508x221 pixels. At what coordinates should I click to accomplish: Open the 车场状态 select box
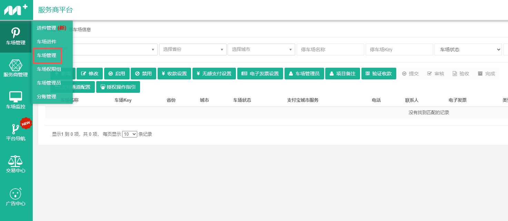click(x=468, y=49)
